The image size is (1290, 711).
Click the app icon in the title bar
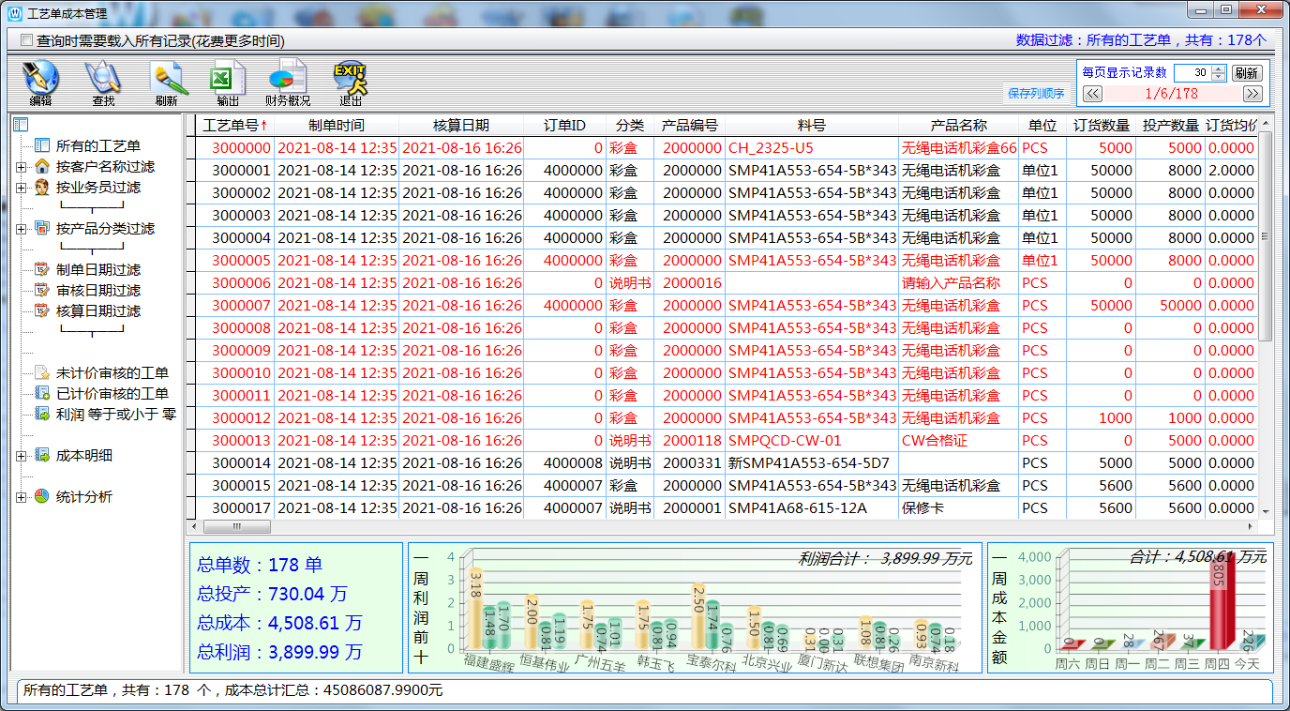pos(14,12)
